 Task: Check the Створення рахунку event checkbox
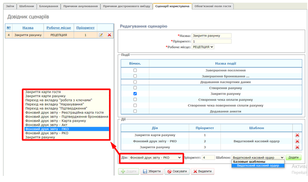click(135, 88)
